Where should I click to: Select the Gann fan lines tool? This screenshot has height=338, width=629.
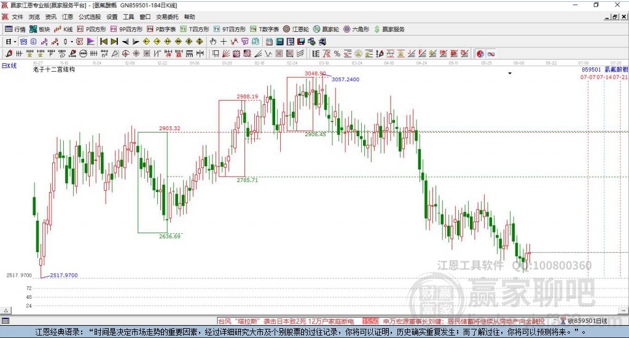[226, 53]
